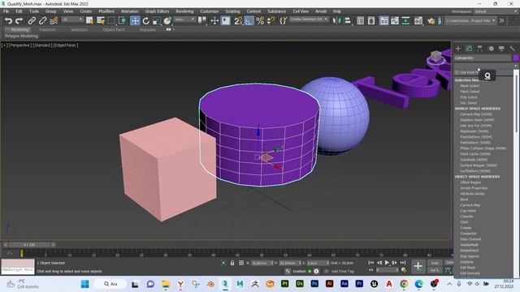The image size is (520, 292).
Task: Open the selection filter All dropdown
Action: coord(72,19)
